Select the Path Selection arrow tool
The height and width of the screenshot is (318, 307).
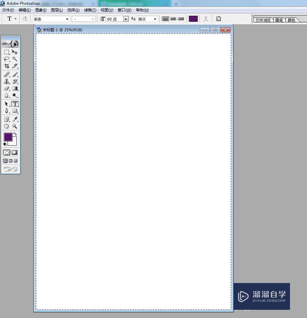pyautogui.click(x=7, y=104)
